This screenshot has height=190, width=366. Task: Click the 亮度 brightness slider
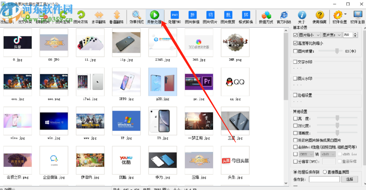point(337,118)
